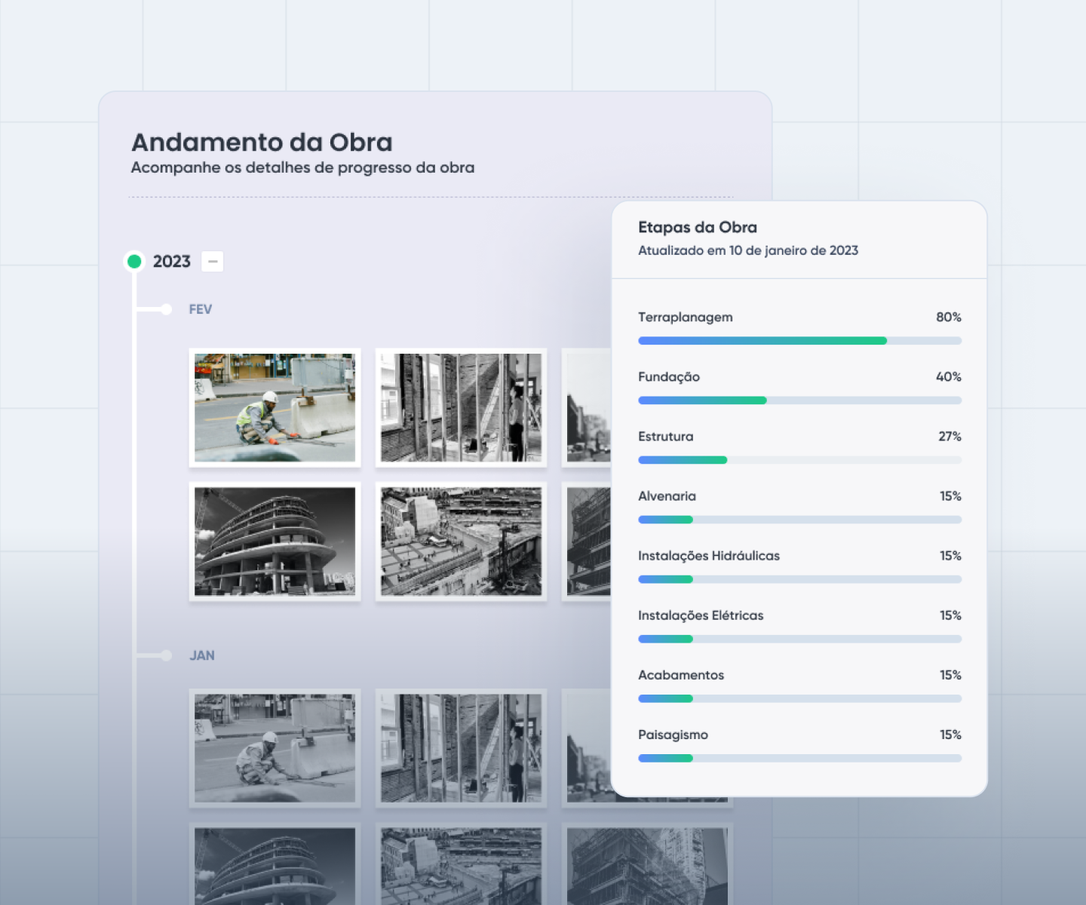The image size is (1086, 905).
Task: Click the "FEV" month label
Action: point(201,309)
